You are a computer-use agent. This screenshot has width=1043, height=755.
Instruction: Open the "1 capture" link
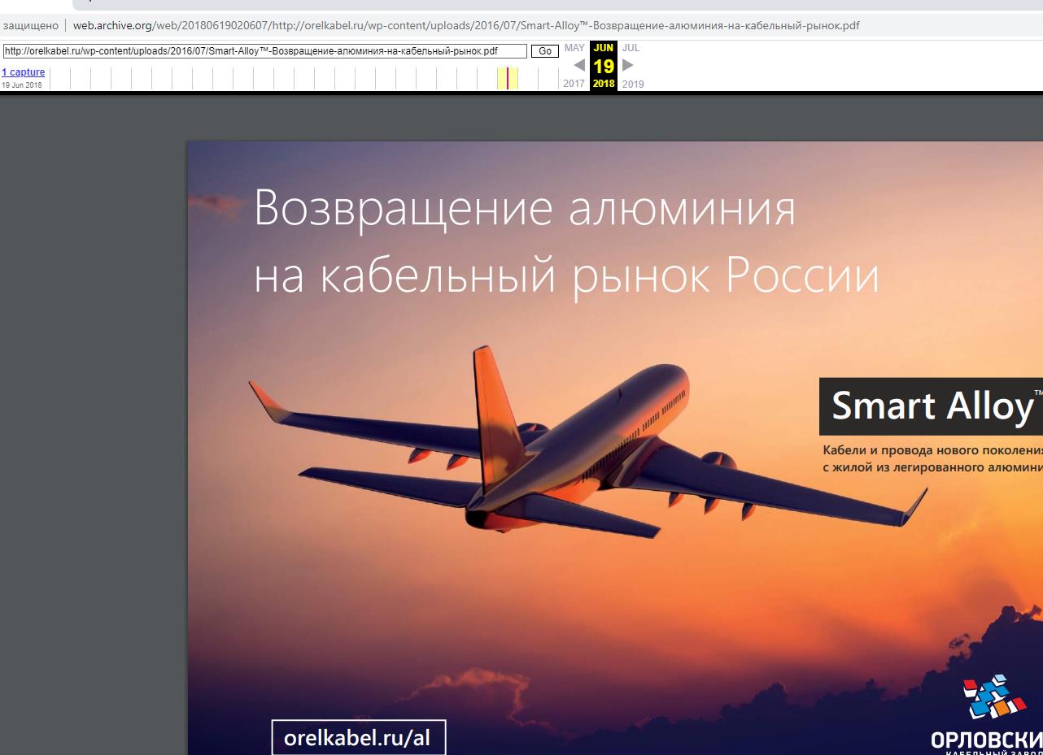(23, 72)
